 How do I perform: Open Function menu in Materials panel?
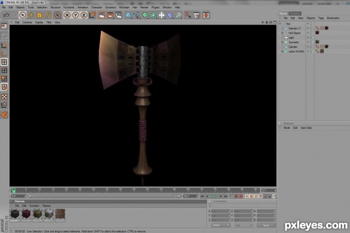click(x=34, y=206)
